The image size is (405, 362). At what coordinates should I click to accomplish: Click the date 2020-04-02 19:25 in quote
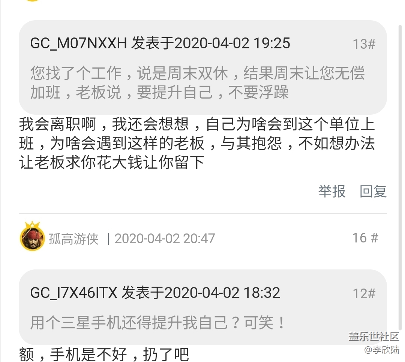(232, 43)
